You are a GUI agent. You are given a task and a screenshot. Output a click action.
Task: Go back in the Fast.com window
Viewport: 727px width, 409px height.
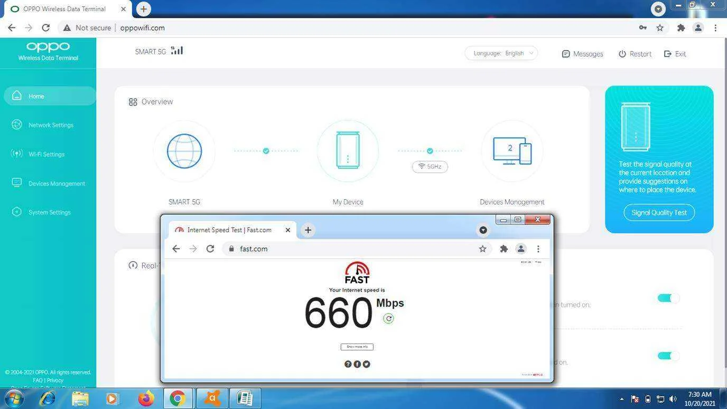pos(176,249)
